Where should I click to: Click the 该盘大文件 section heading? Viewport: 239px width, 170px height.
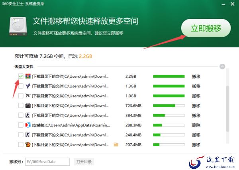click(x=24, y=67)
